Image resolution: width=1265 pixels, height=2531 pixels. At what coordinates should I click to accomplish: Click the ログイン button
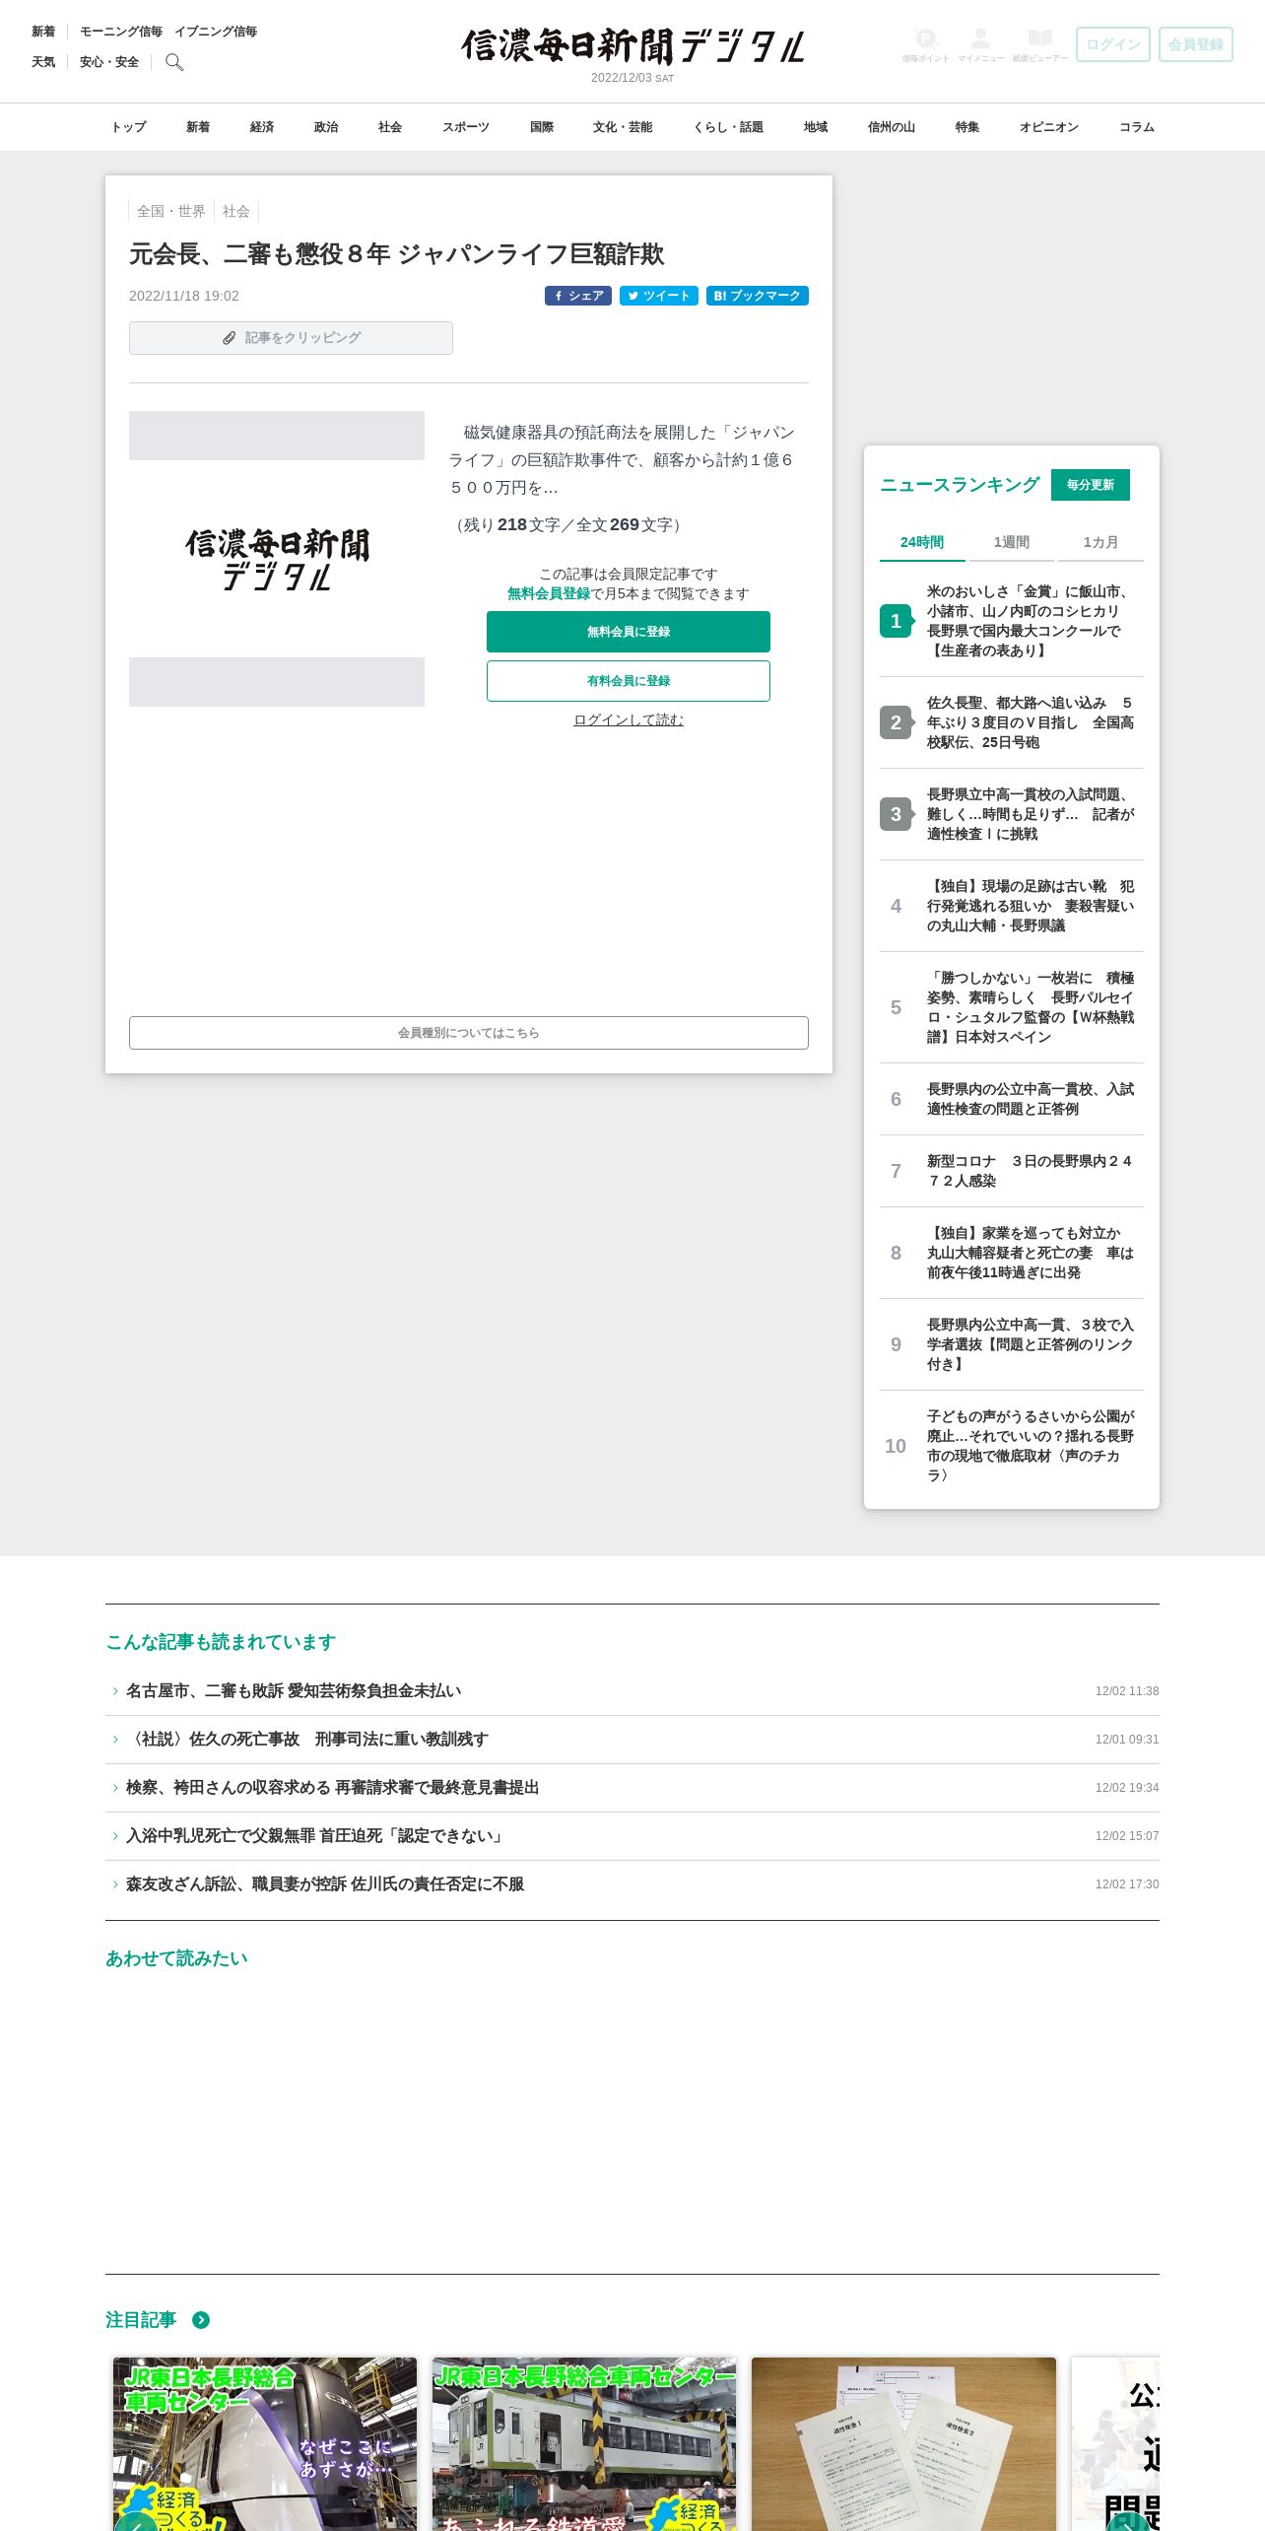(1113, 44)
